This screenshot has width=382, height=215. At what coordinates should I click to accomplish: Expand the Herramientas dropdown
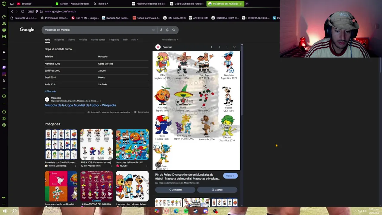(170, 40)
